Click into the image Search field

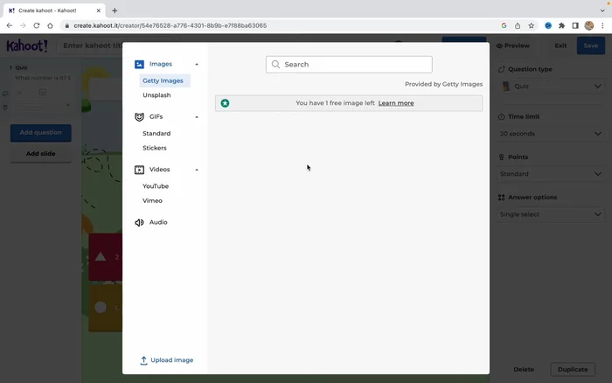click(354, 65)
